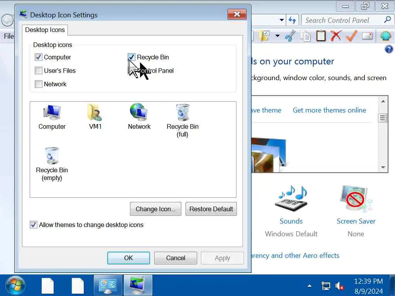Check the Network checkbox

38,84
